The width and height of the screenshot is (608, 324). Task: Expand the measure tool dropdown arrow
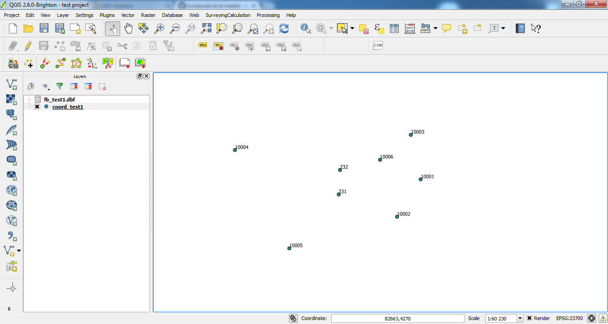click(435, 28)
